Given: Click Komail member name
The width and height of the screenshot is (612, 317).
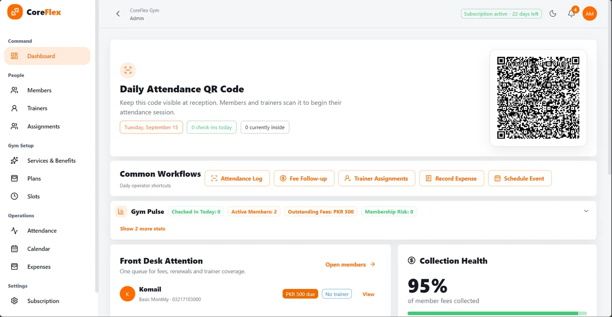Looking at the screenshot, I should (x=150, y=290).
